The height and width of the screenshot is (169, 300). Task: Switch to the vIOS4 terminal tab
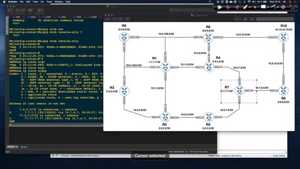(x=62, y=17)
